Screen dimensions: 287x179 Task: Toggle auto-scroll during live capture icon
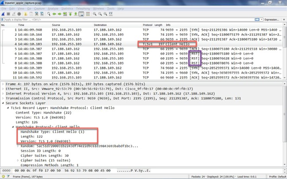tap(81, 14)
